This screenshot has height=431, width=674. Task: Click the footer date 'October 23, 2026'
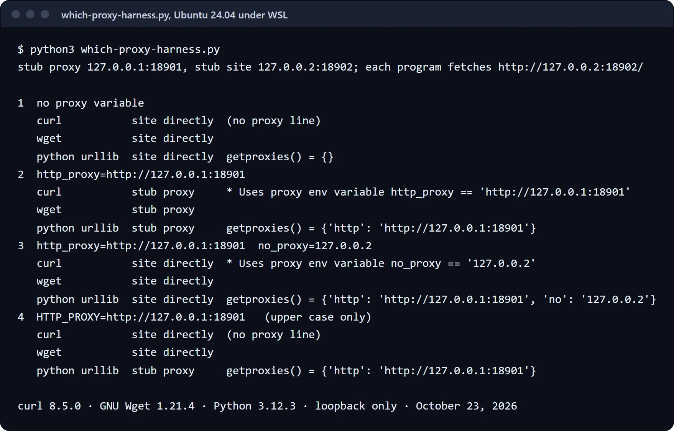(x=466, y=406)
